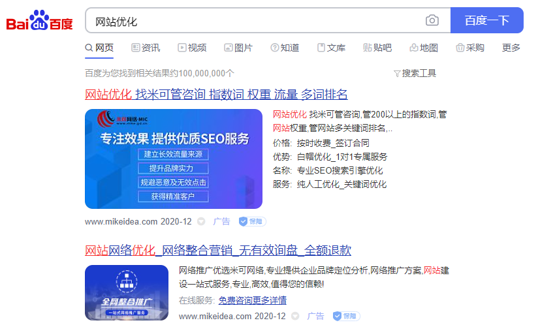Viewport: 538px width, 327px height.
Task: Select the 采购 purchasing tab
Action: point(470,48)
